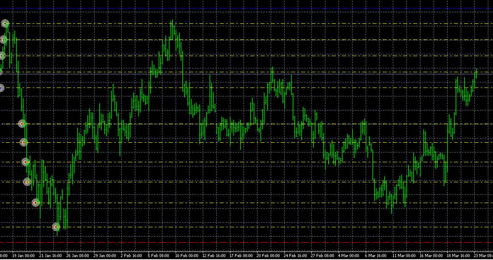The image size is (493, 260).
Task: Click the 27 Feb 08:00 time label
Action: (322, 256)
